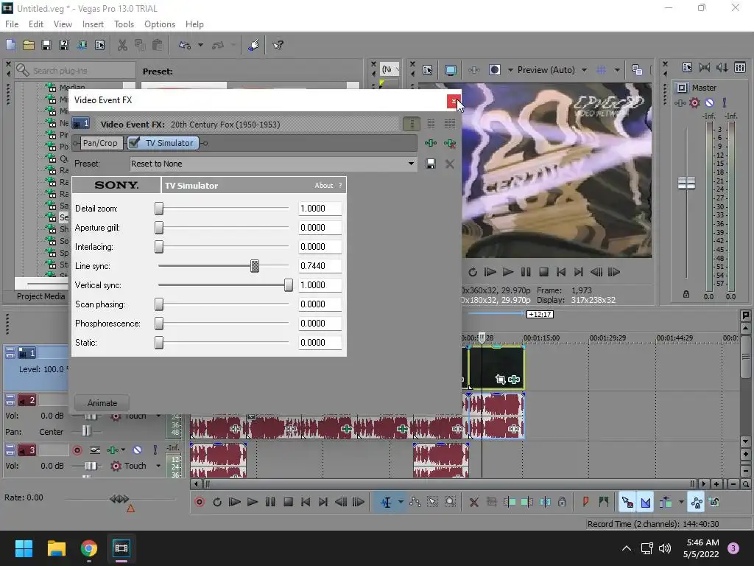This screenshot has width=754, height=566.
Task: Toggle Enable Snapping in bottom toolbar
Action: coord(627,503)
